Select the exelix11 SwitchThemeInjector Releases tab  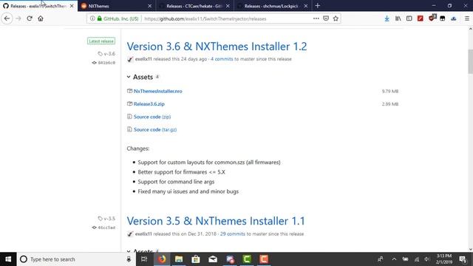[x=38, y=6]
